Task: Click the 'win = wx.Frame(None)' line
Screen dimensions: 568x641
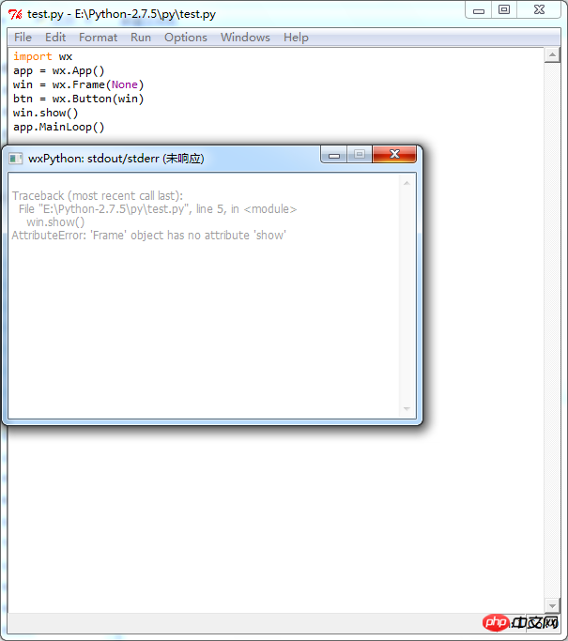Action: (x=79, y=84)
